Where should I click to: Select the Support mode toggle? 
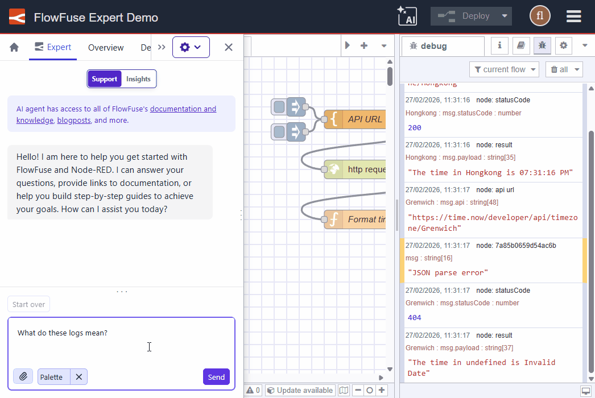click(105, 78)
